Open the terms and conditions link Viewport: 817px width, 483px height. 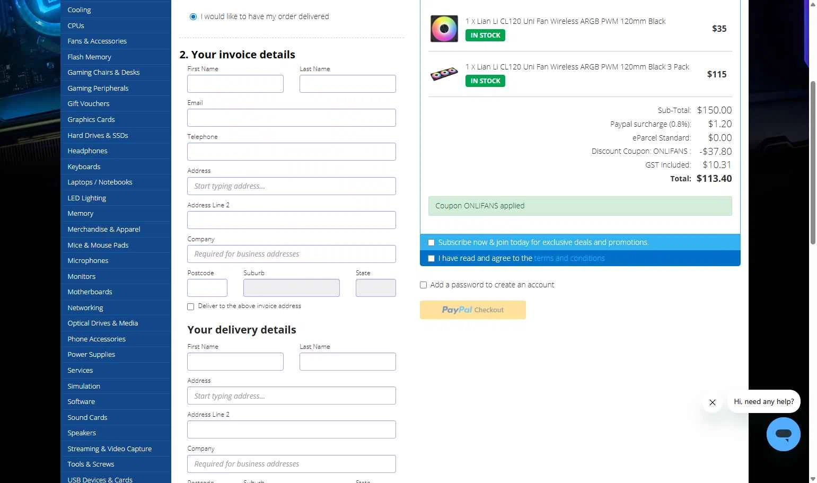click(569, 258)
